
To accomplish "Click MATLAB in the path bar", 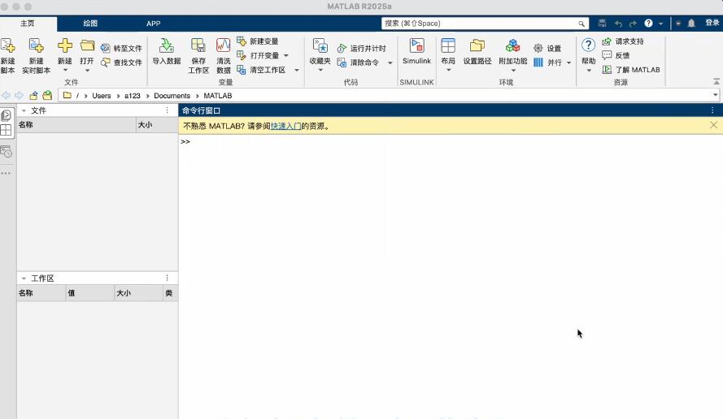I will point(218,96).
